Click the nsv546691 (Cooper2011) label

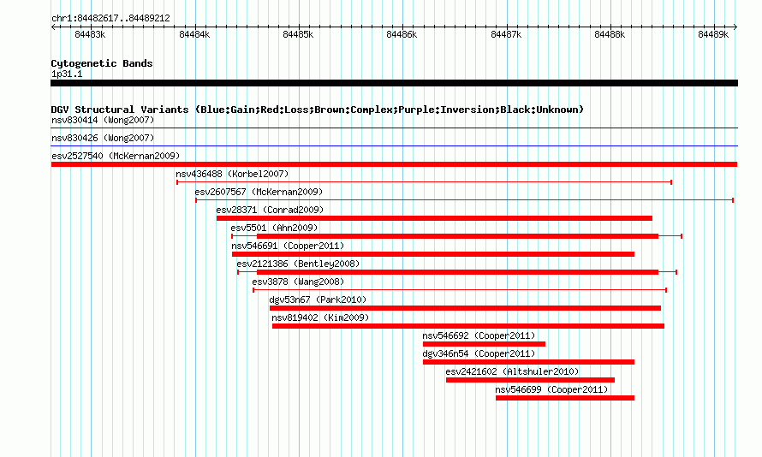click(288, 246)
